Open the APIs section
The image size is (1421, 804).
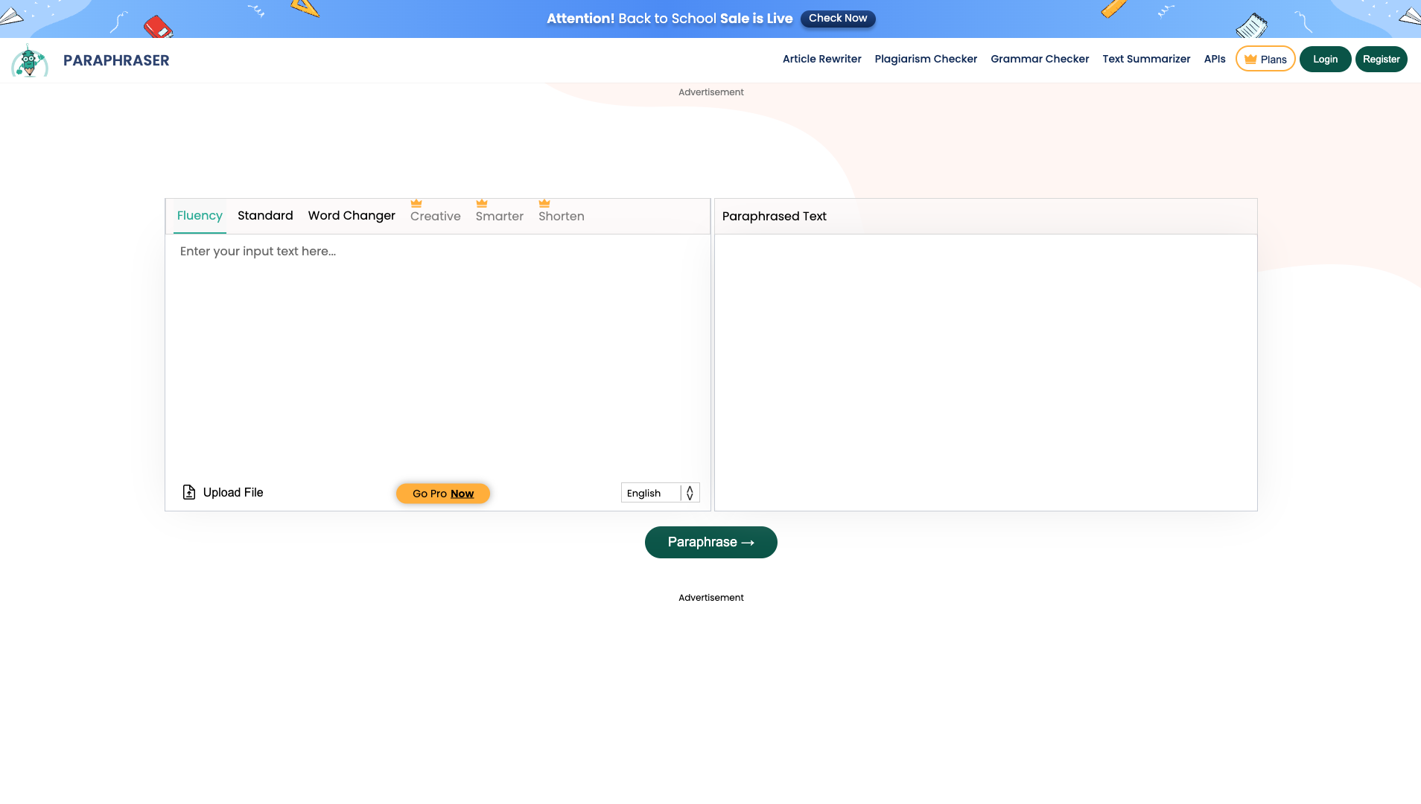1215,59
